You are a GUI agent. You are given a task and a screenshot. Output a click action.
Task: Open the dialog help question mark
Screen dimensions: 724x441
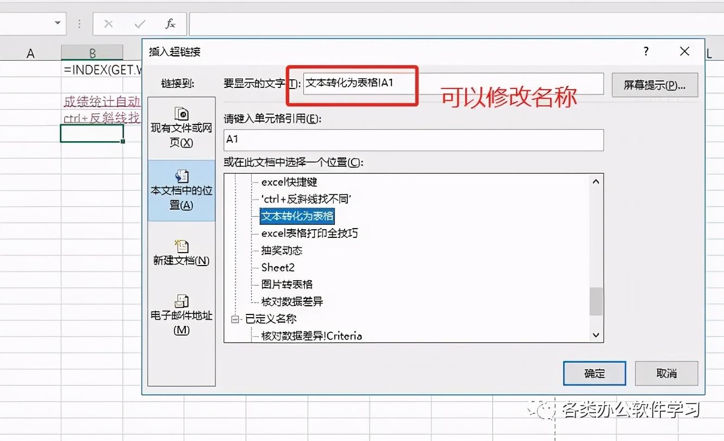(x=646, y=52)
